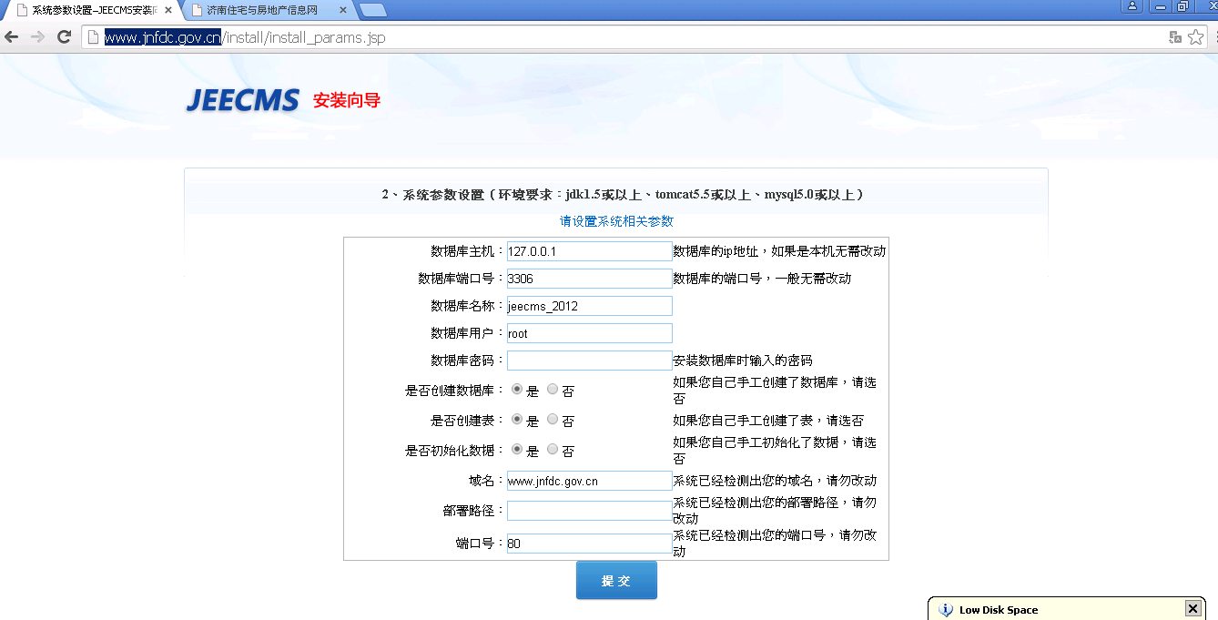
Task: Click the 请设置系统相关参数 text
Action: coord(616,221)
